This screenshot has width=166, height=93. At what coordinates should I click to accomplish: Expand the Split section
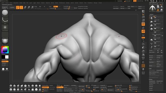click(150, 68)
